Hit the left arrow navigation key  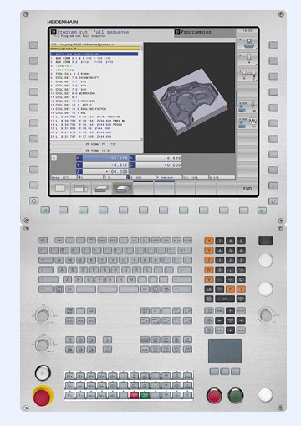[220, 320]
